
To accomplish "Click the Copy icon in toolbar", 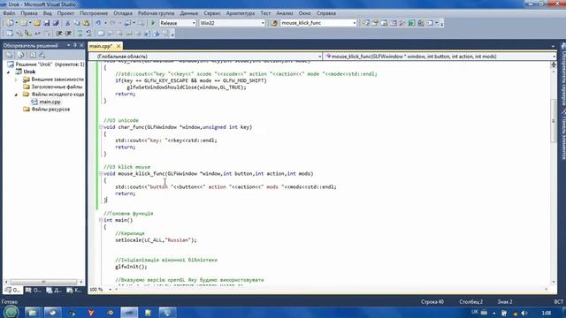I will (x=77, y=23).
